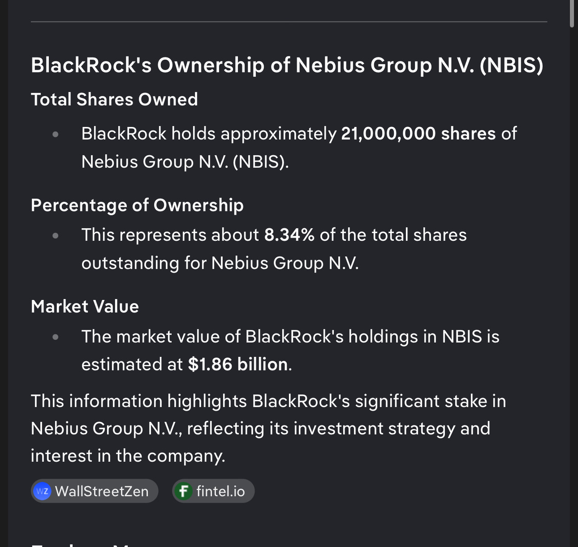The image size is (578, 547).
Task: Click the bold $1.86 billion figure
Action: pos(238,365)
